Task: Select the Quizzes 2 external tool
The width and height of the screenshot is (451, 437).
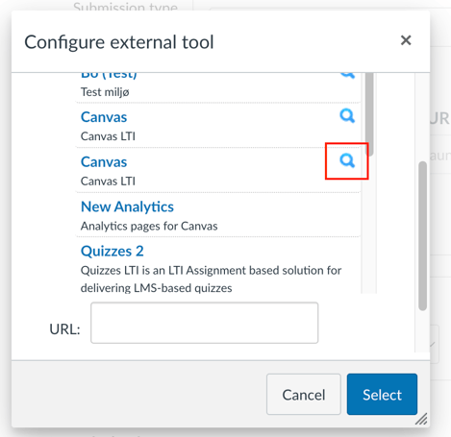Action: pyautogui.click(x=113, y=251)
